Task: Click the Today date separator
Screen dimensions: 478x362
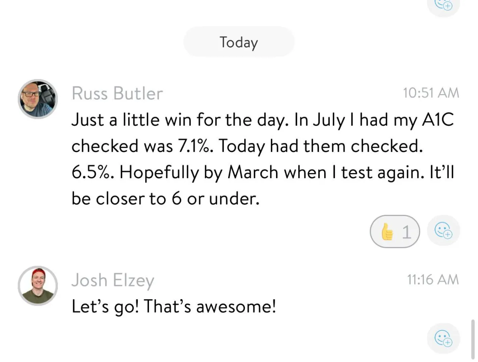Action: click(239, 42)
